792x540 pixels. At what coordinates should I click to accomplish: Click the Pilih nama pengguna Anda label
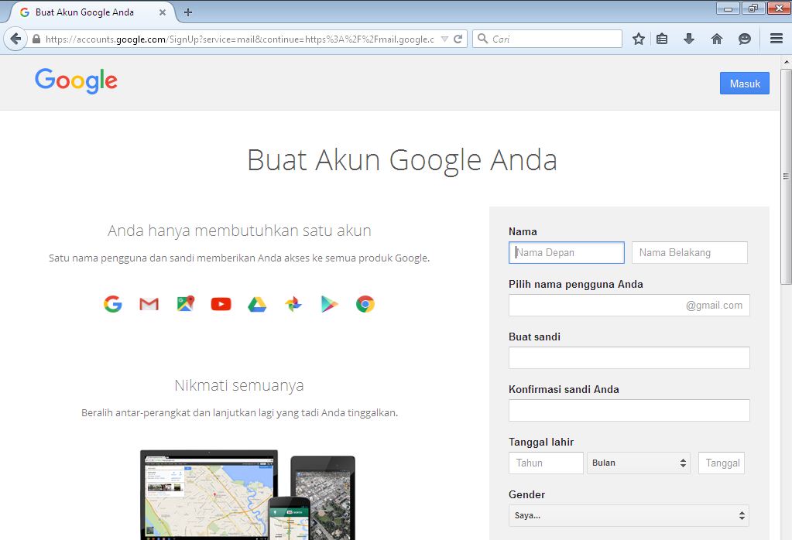(x=576, y=284)
